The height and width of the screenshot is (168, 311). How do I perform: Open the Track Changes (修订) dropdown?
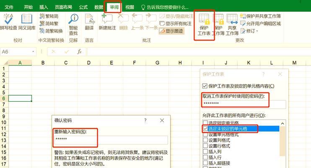click(249, 31)
